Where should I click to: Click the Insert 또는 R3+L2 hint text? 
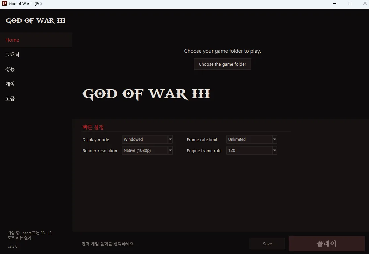tap(29, 235)
